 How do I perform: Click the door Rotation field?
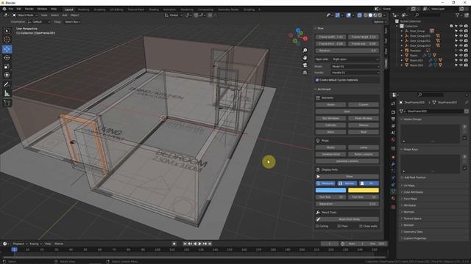pos(347,51)
